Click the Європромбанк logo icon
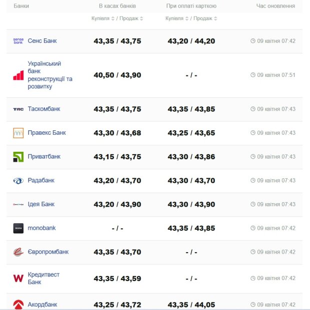This screenshot has height=310, width=310. click(x=18, y=252)
